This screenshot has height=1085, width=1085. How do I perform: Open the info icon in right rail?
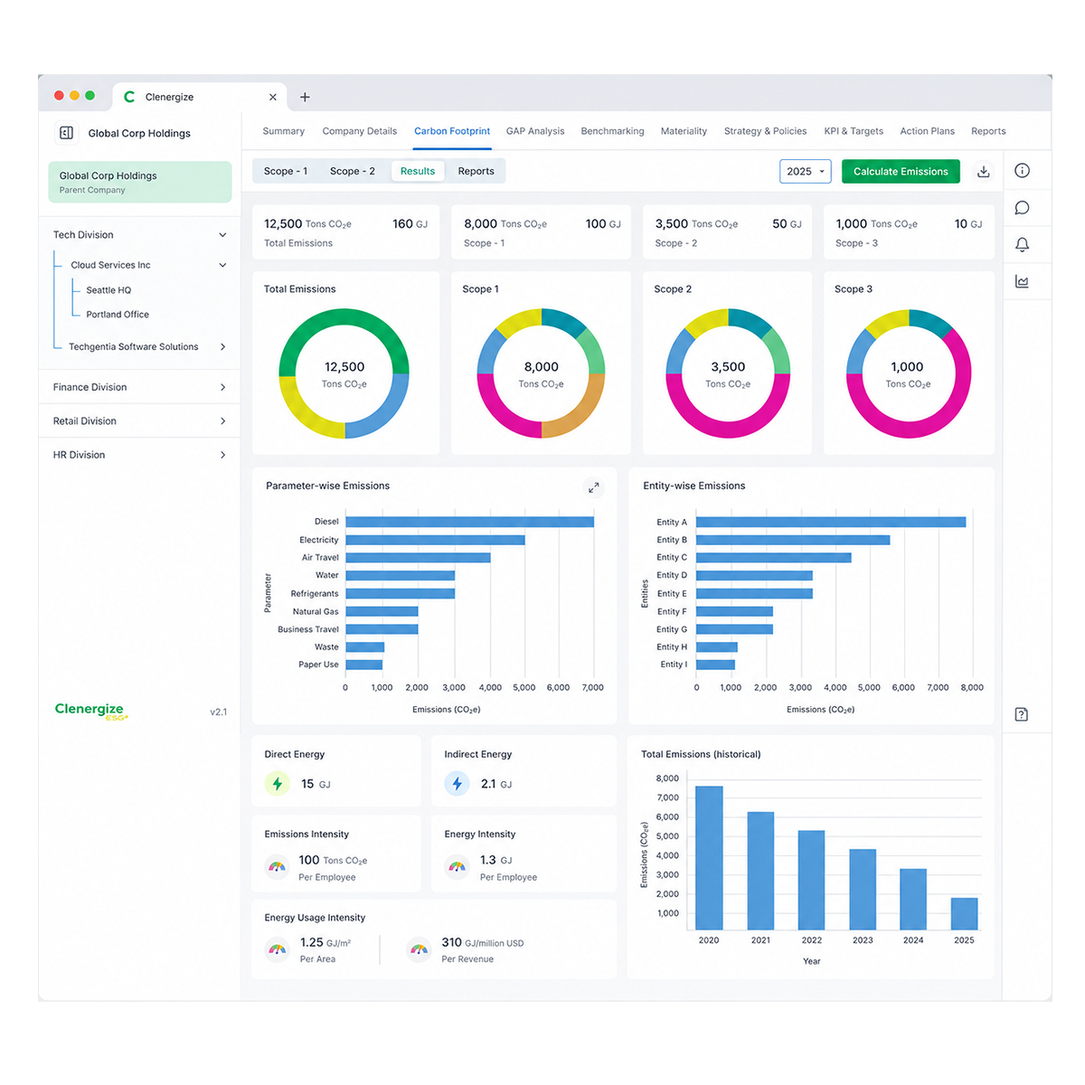tap(1022, 171)
